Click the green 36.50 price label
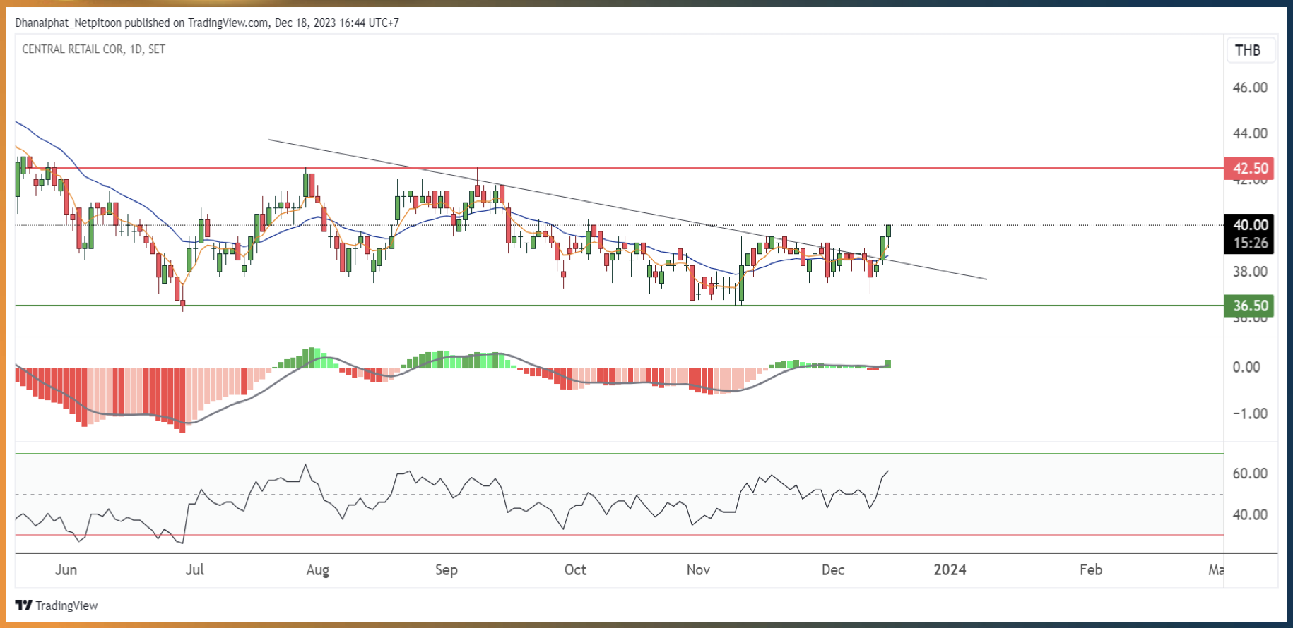 (x=1250, y=306)
